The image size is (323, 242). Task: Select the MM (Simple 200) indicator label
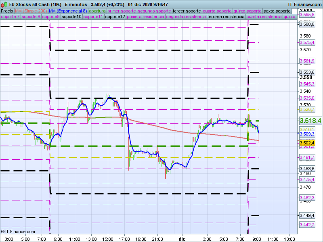pos(34,11)
